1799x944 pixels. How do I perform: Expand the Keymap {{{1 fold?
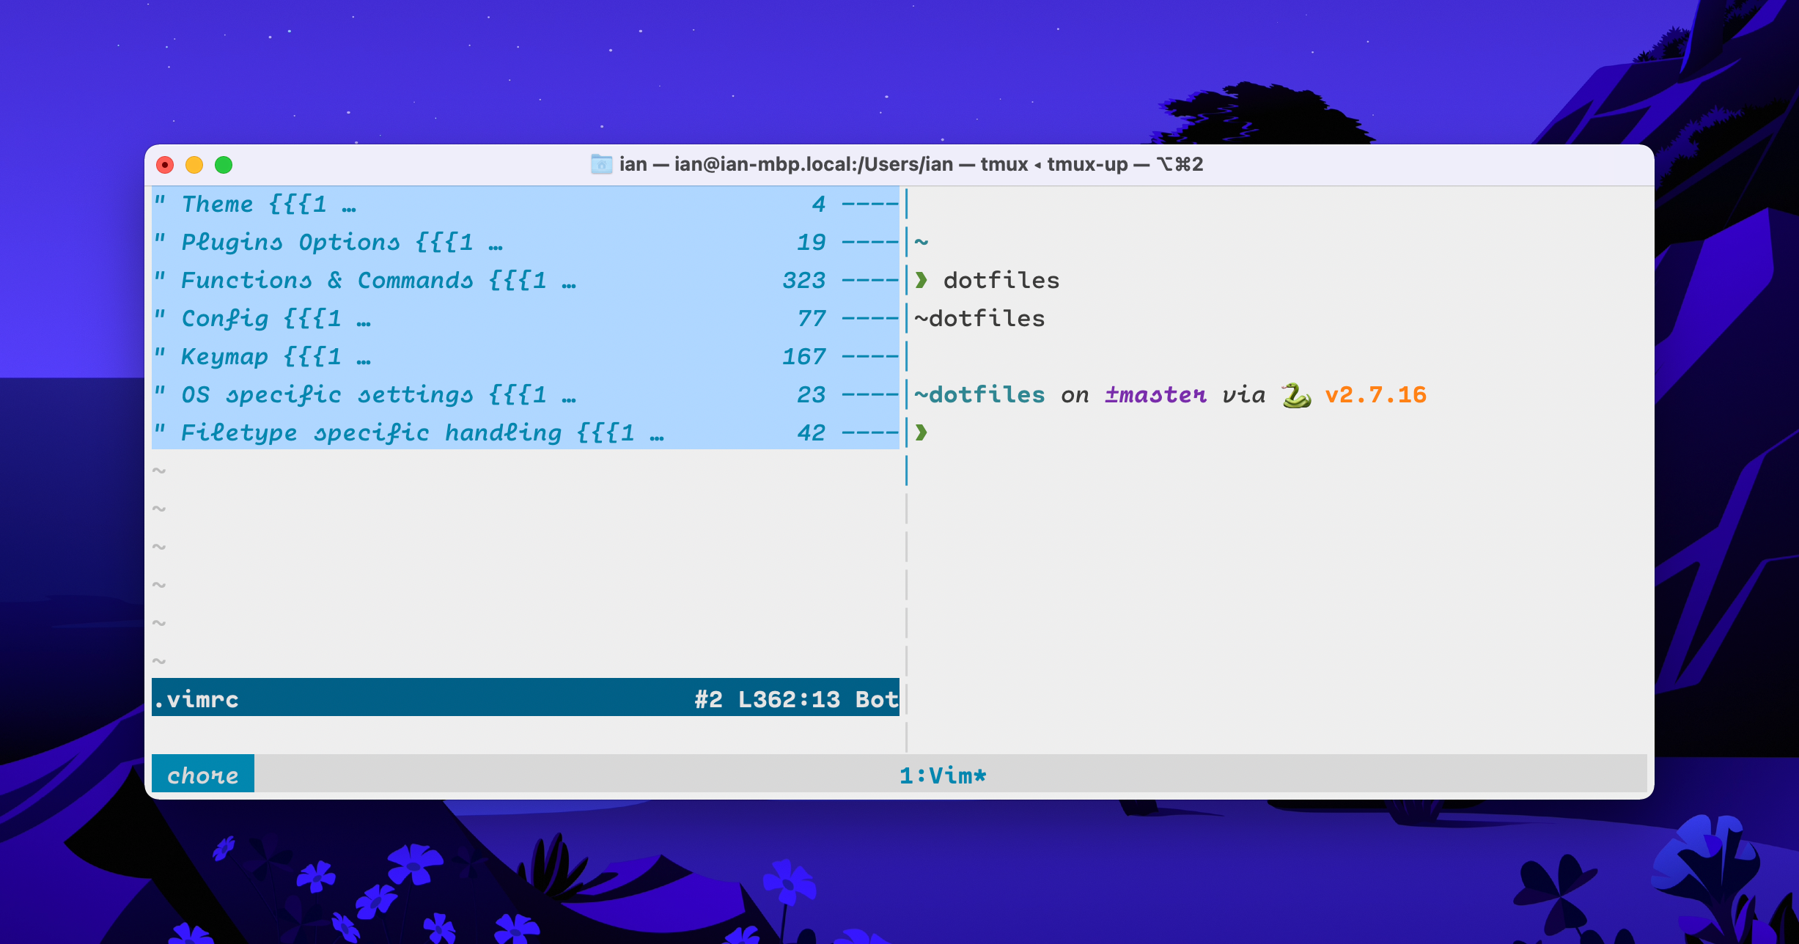[x=525, y=356]
